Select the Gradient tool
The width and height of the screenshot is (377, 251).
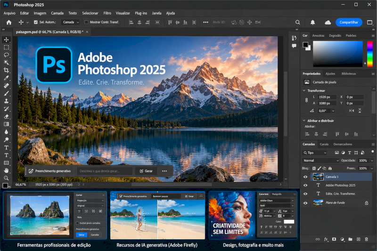click(x=7, y=124)
